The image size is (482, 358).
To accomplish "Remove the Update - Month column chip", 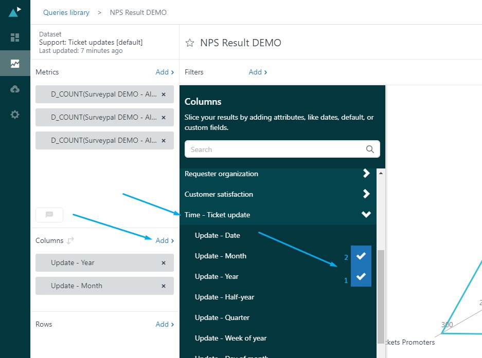I will pos(164,286).
